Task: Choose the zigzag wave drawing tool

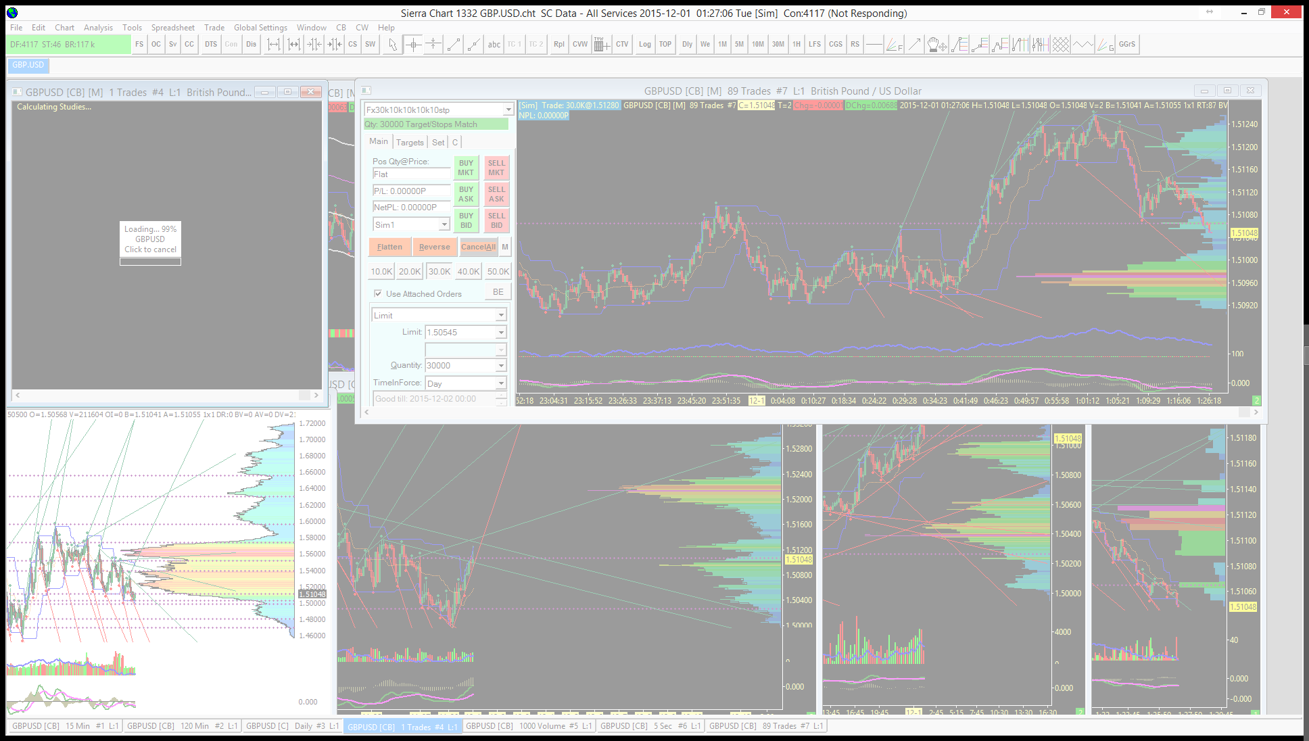Action: pos(1082,45)
